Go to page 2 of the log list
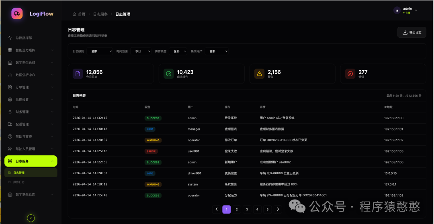This screenshot has width=434, height=224. (x=237, y=209)
